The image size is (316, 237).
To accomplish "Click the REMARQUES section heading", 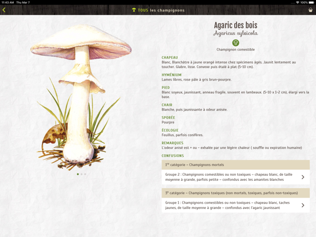I will (x=172, y=143).
